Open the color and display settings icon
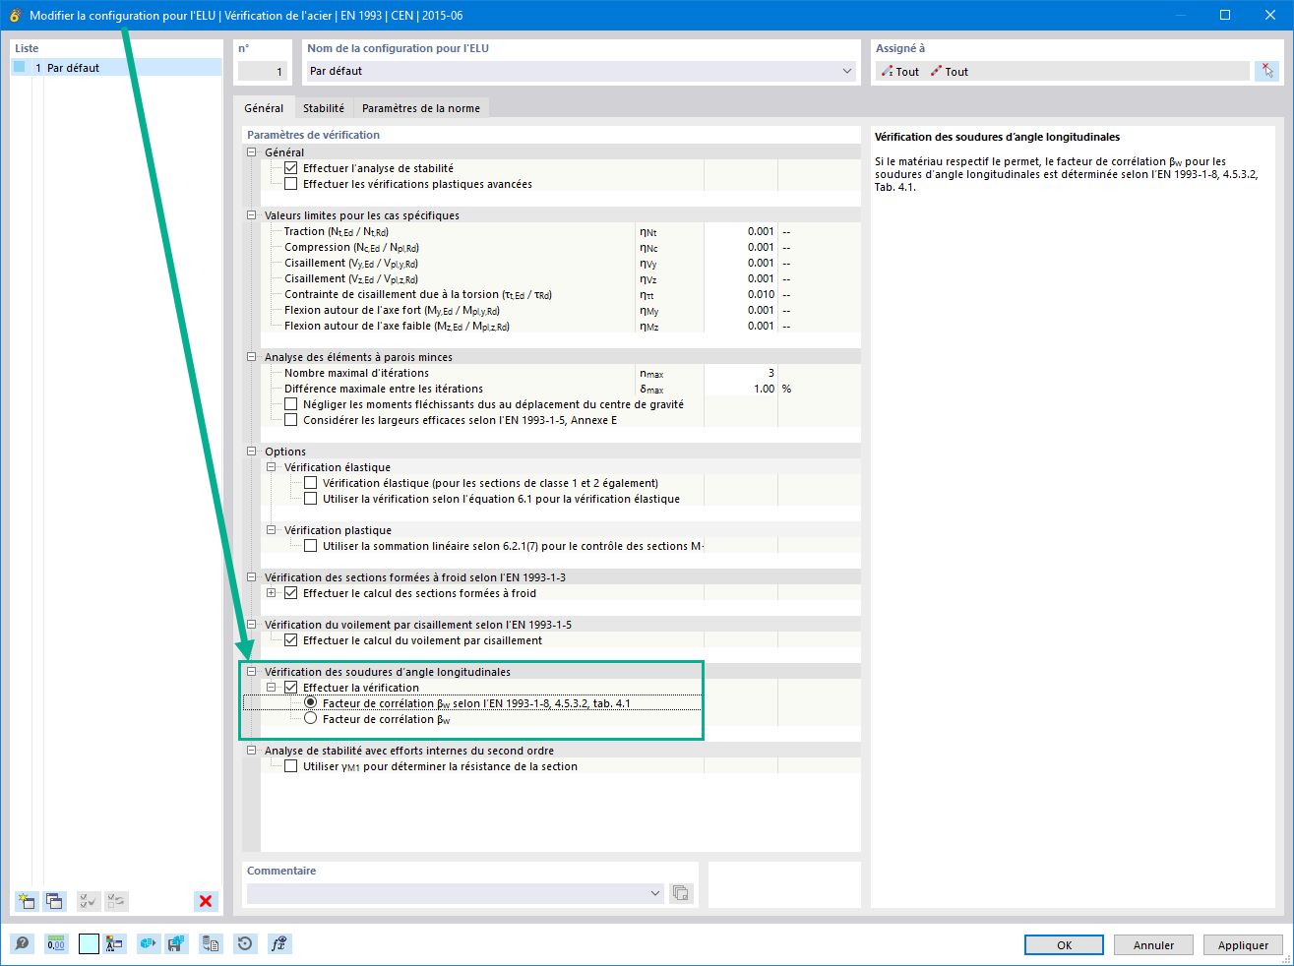The width and height of the screenshot is (1294, 966). [114, 944]
